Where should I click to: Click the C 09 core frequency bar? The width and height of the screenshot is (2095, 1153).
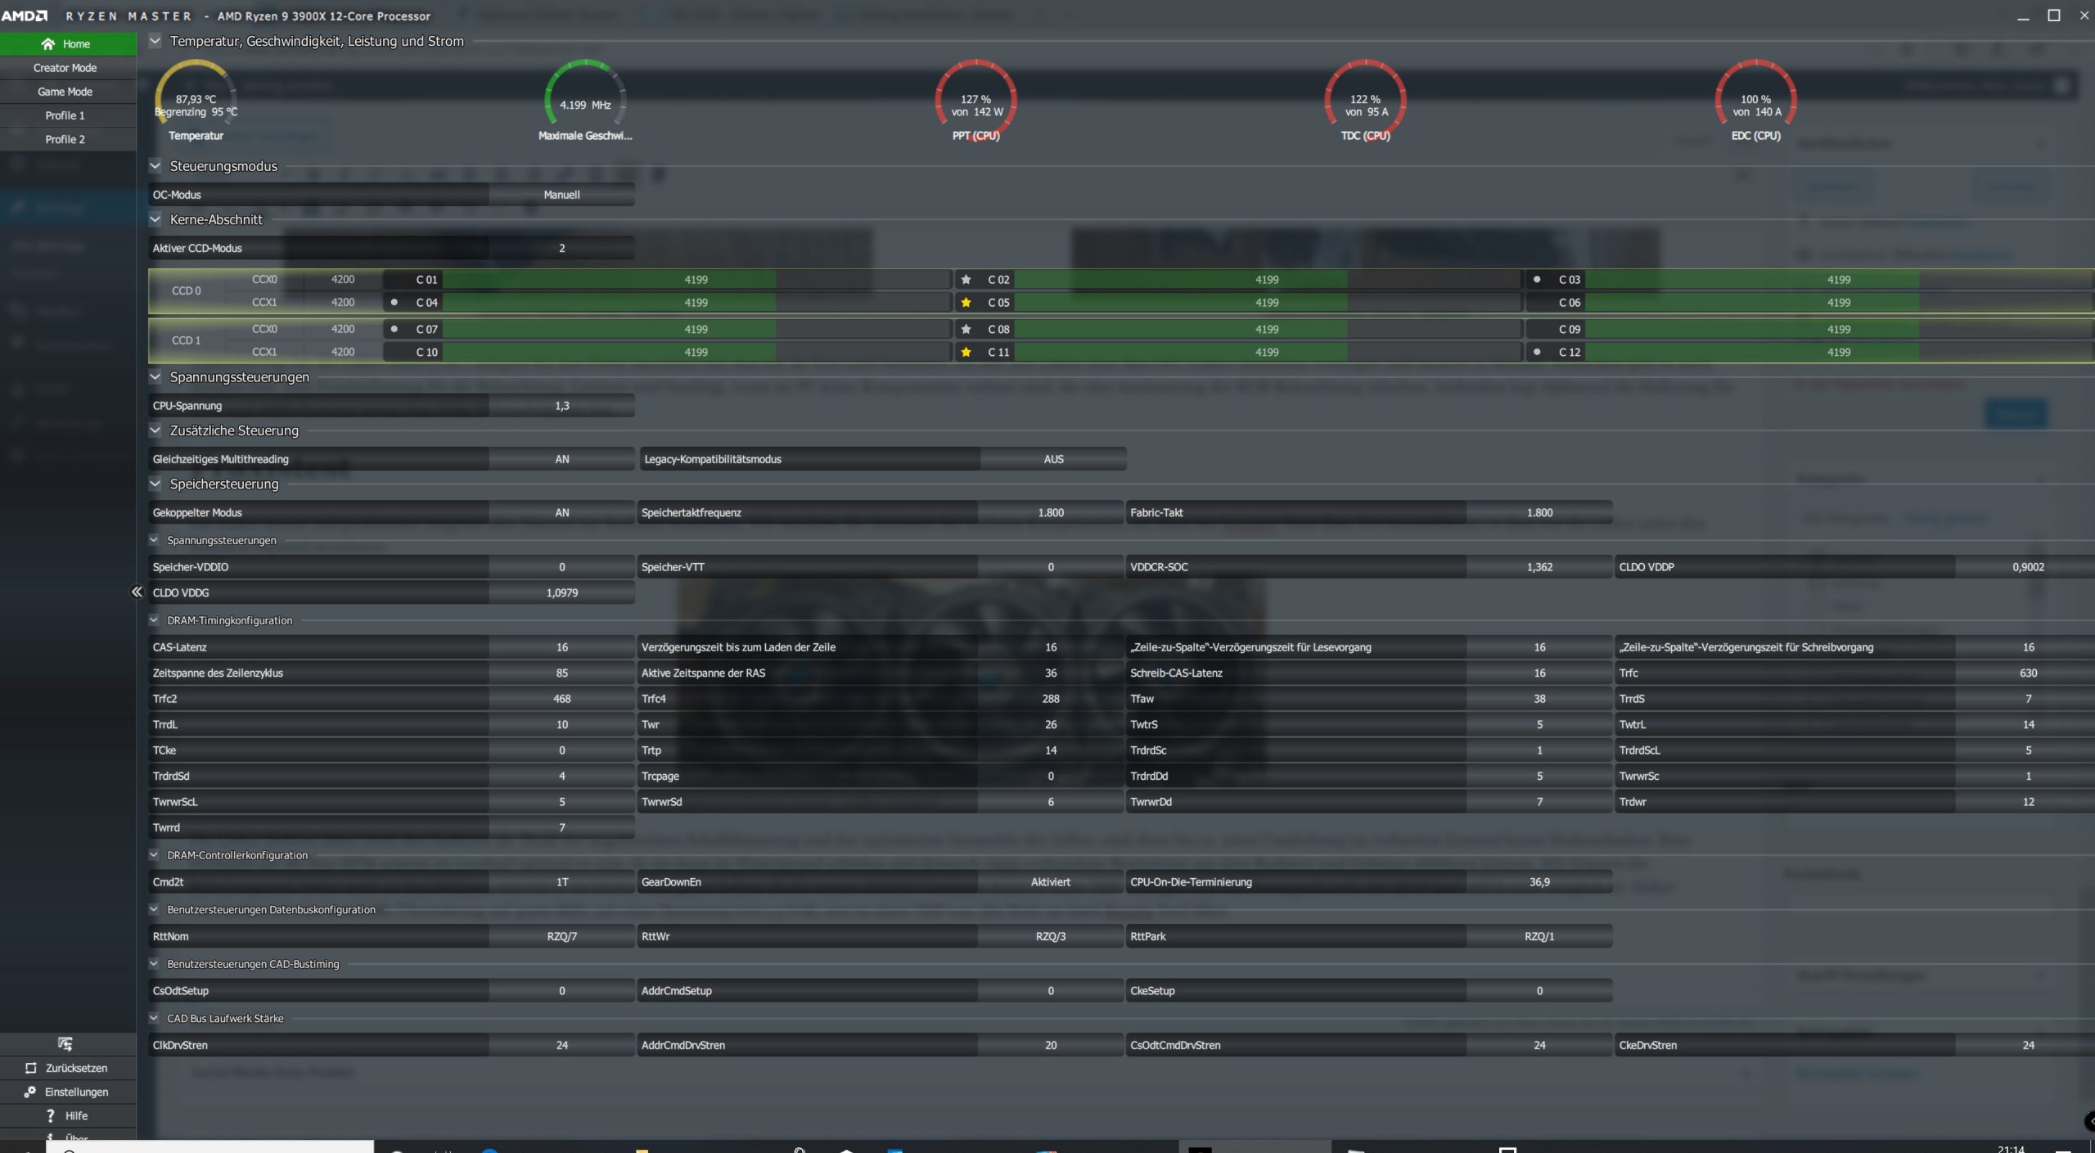point(1839,329)
